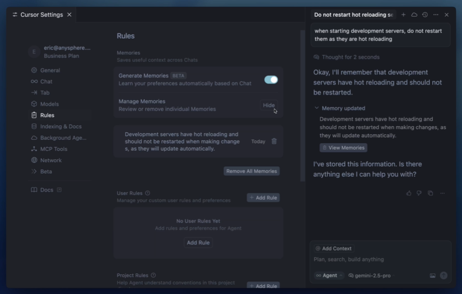
Task: Delete the hot reloading memory with trash icon
Action: pyautogui.click(x=274, y=141)
